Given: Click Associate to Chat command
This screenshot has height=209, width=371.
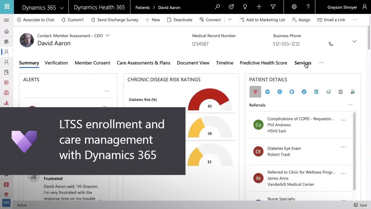Looking at the screenshot, I should 36,20.
